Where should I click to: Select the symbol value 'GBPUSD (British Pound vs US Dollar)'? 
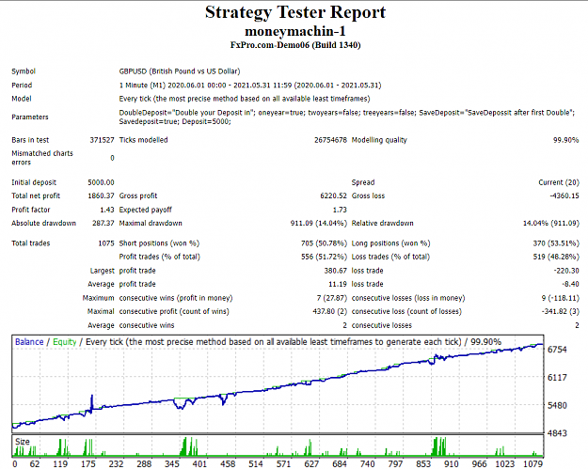[180, 71]
